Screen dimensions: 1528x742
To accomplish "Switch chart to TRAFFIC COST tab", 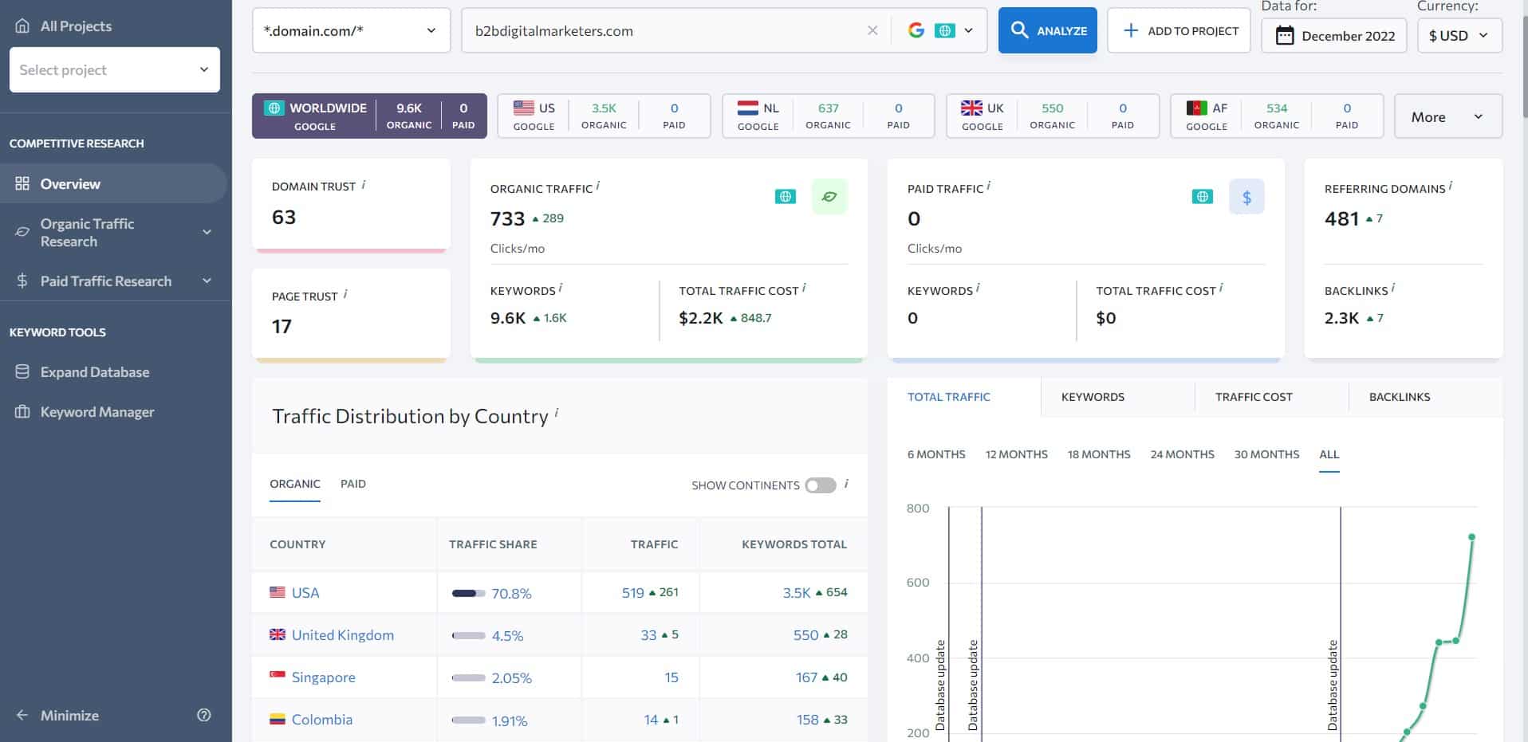I will (1254, 396).
